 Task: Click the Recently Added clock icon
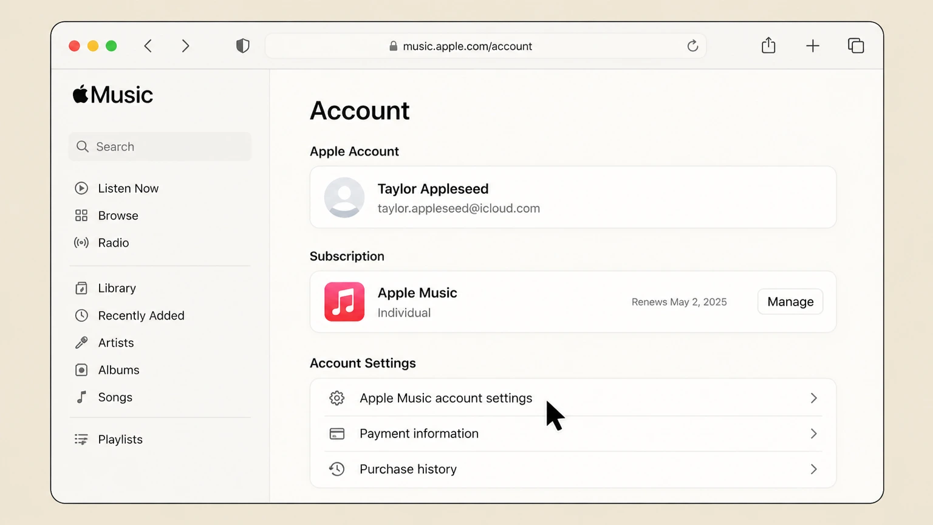(x=81, y=315)
